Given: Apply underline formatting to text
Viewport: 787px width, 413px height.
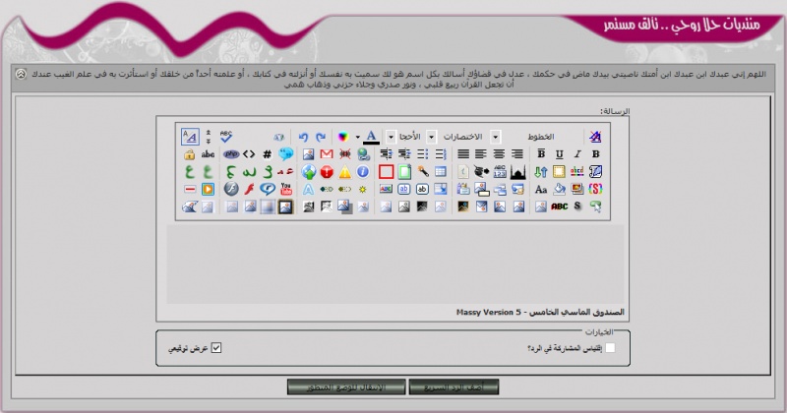Looking at the screenshot, I should click(558, 154).
